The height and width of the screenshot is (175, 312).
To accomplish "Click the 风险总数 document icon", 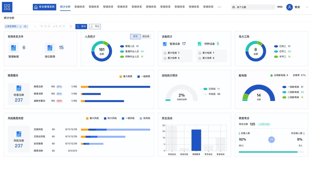I will tap(19, 134).
